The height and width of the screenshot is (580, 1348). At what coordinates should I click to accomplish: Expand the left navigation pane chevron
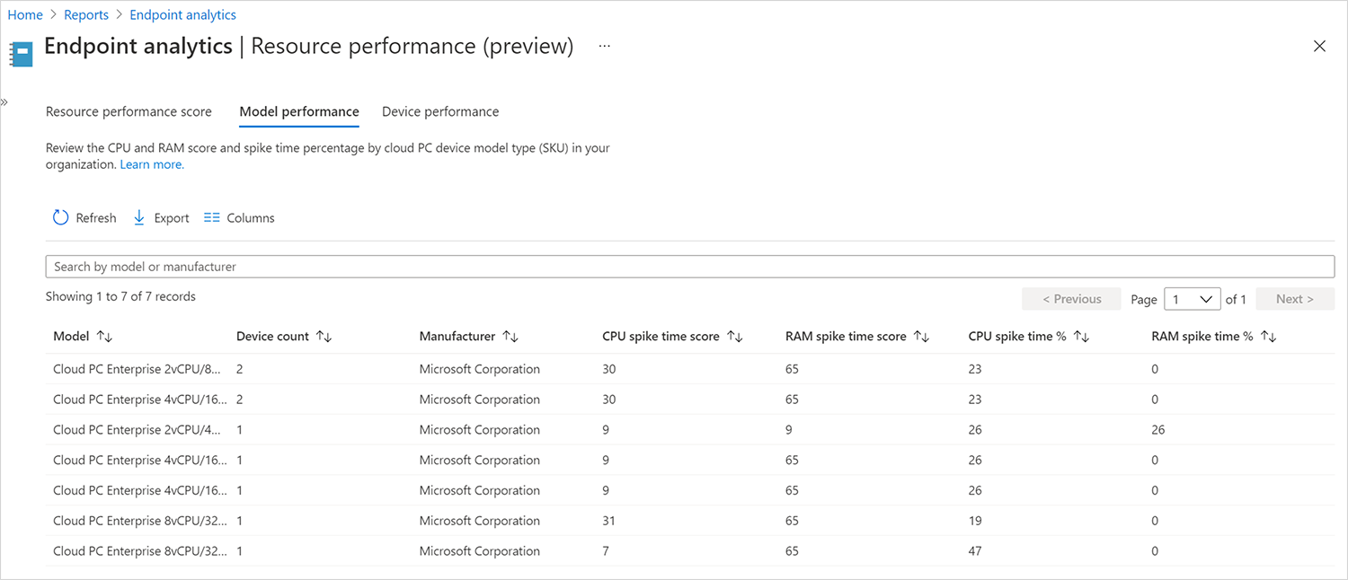tap(6, 101)
